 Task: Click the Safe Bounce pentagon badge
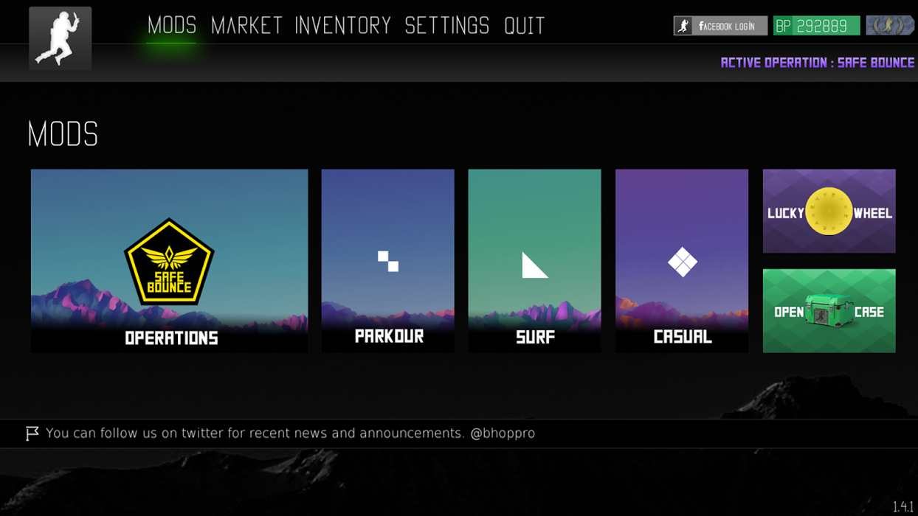click(169, 262)
